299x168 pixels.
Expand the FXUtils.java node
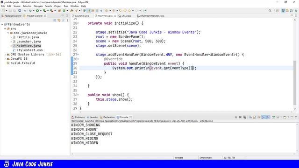tap(11, 37)
